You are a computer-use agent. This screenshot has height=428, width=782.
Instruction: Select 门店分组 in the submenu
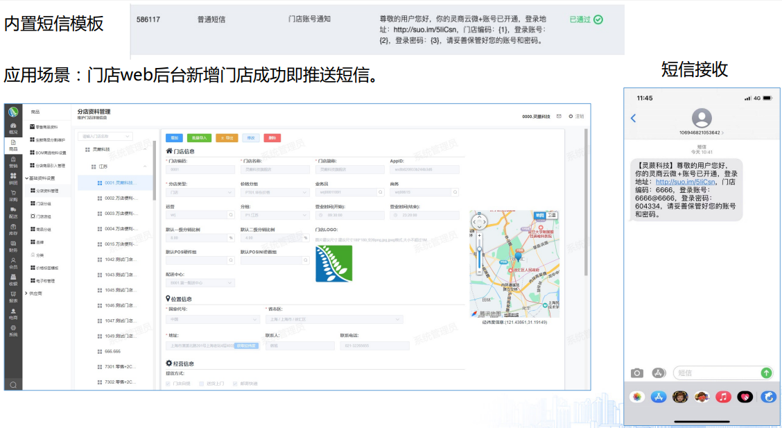point(42,203)
